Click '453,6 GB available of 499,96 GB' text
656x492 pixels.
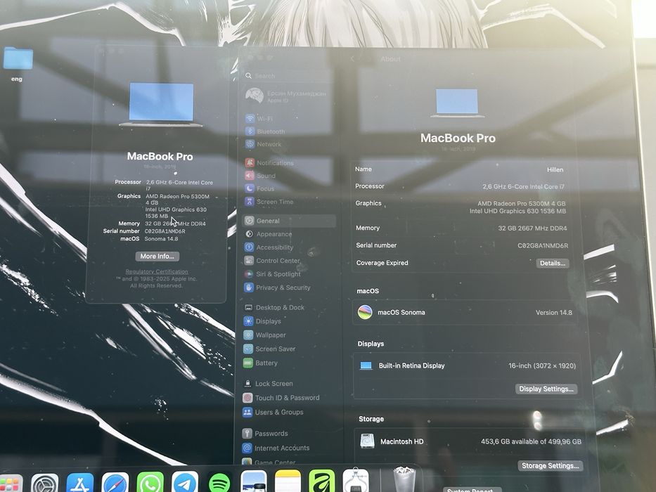[x=531, y=441]
